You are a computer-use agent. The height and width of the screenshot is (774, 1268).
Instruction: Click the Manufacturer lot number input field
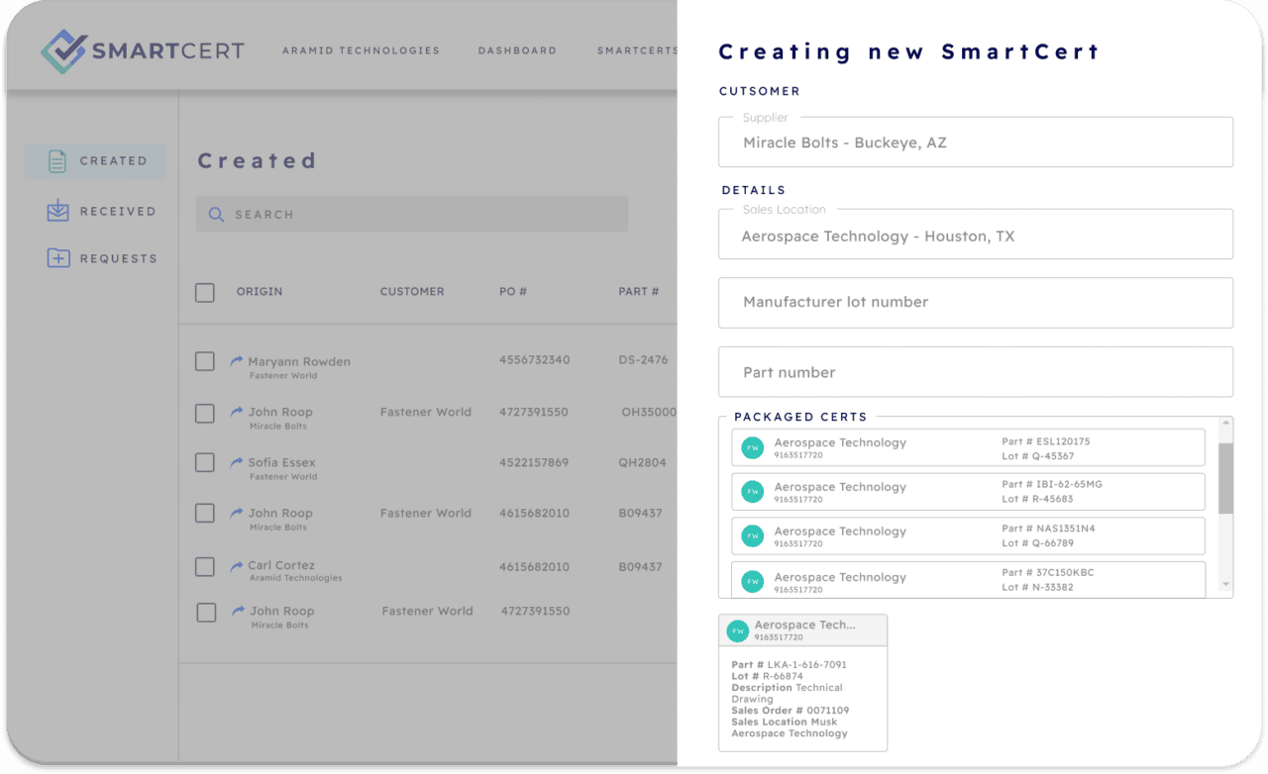pyautogui.click(x=976, y=302)
